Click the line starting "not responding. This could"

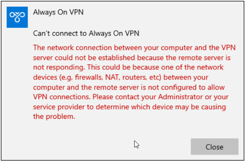(128, 68)
